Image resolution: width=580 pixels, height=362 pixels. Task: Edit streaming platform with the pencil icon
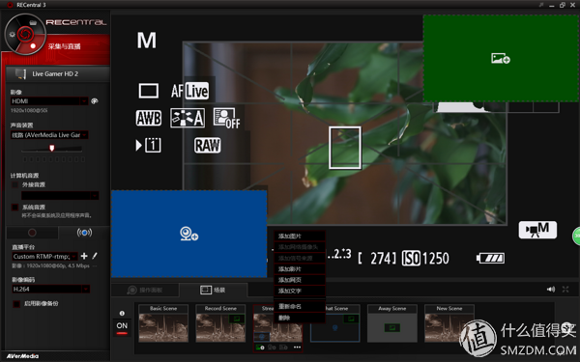point(95,256)
